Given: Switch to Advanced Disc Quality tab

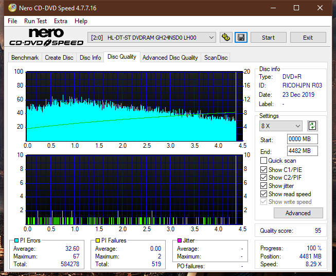Looking at the screenshot, I should click(170, 58).
